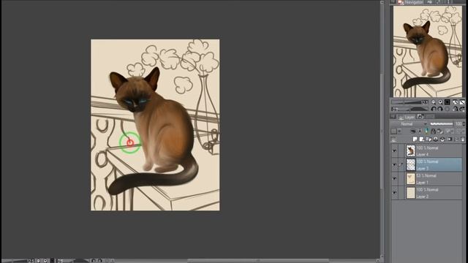Viewport: 468px width, 263px height.
Task: Click the Navigator panel icon
Action: 401,2
